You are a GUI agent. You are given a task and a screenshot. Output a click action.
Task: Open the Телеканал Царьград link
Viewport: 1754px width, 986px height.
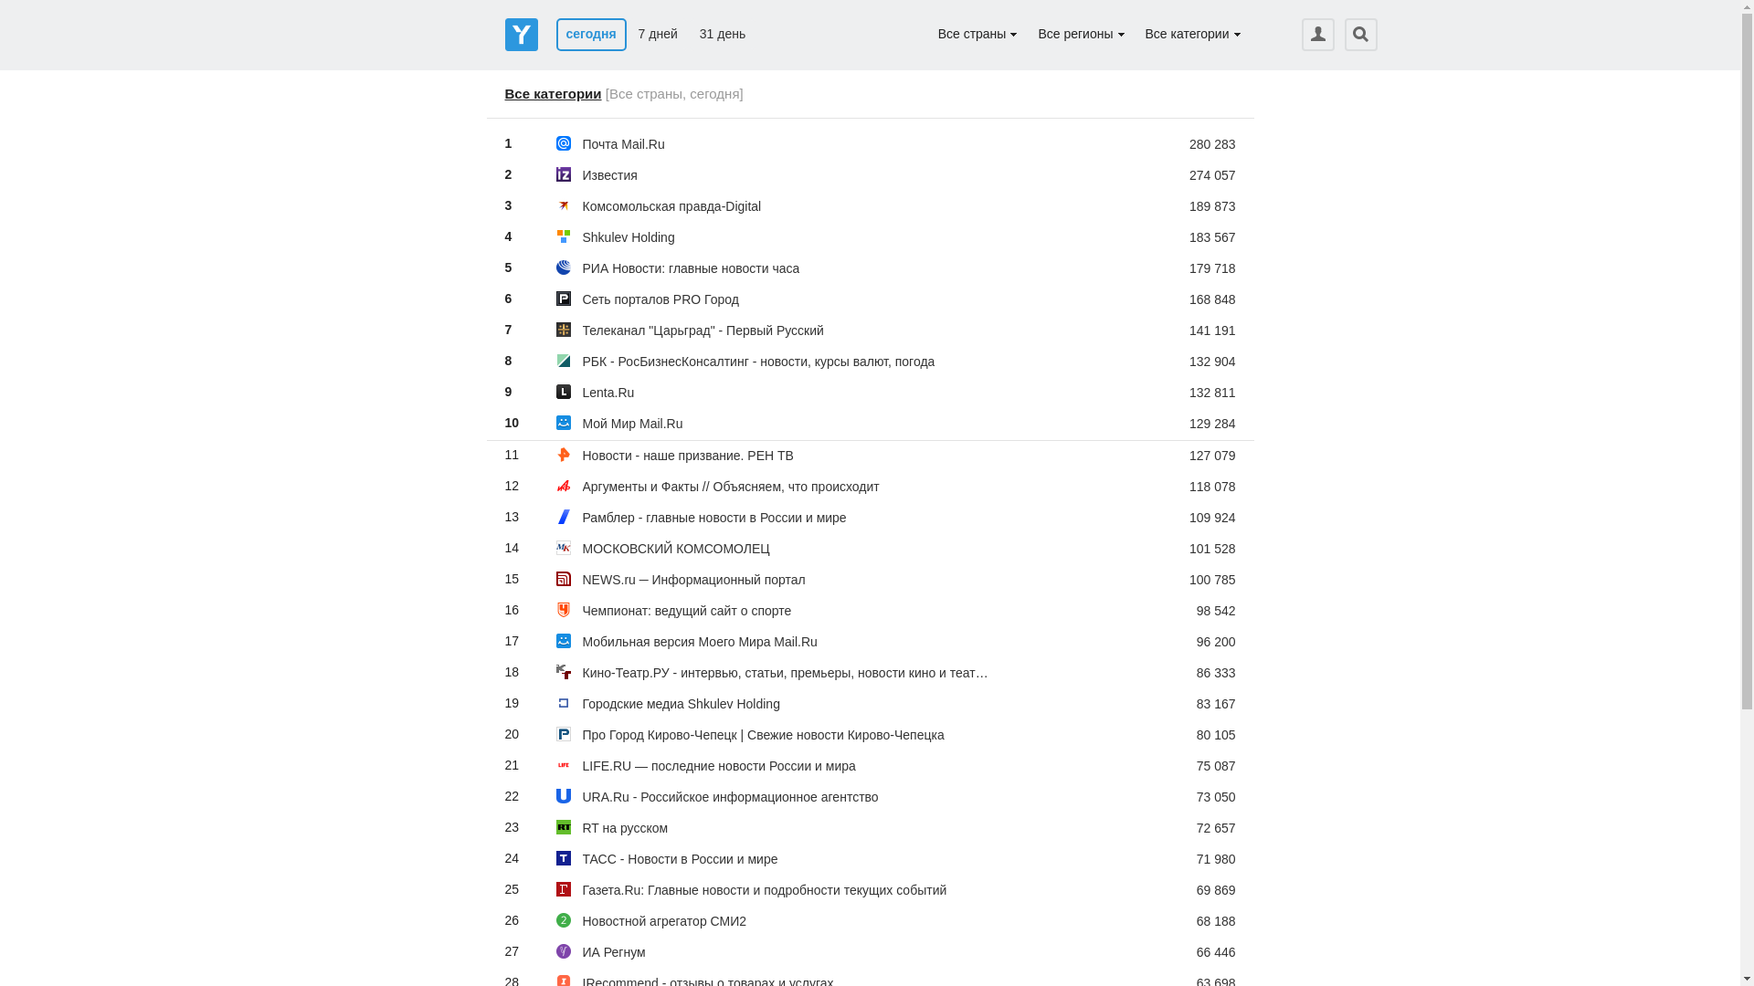tap(703, 330)
